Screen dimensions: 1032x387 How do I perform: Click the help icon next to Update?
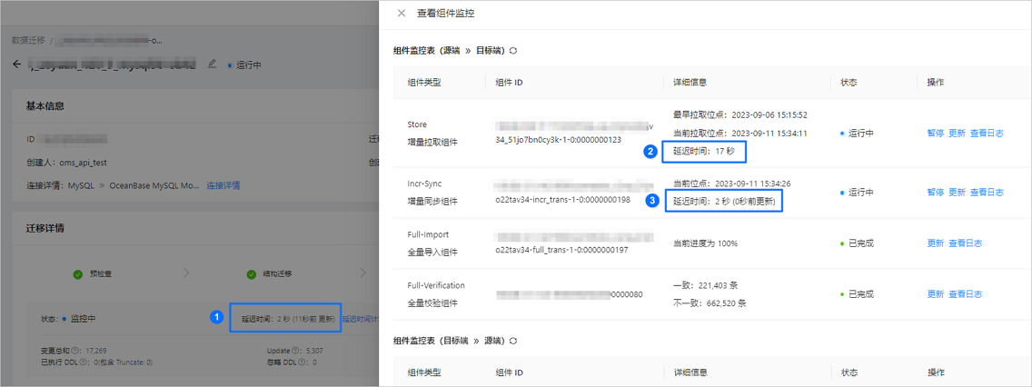[296, 352]
